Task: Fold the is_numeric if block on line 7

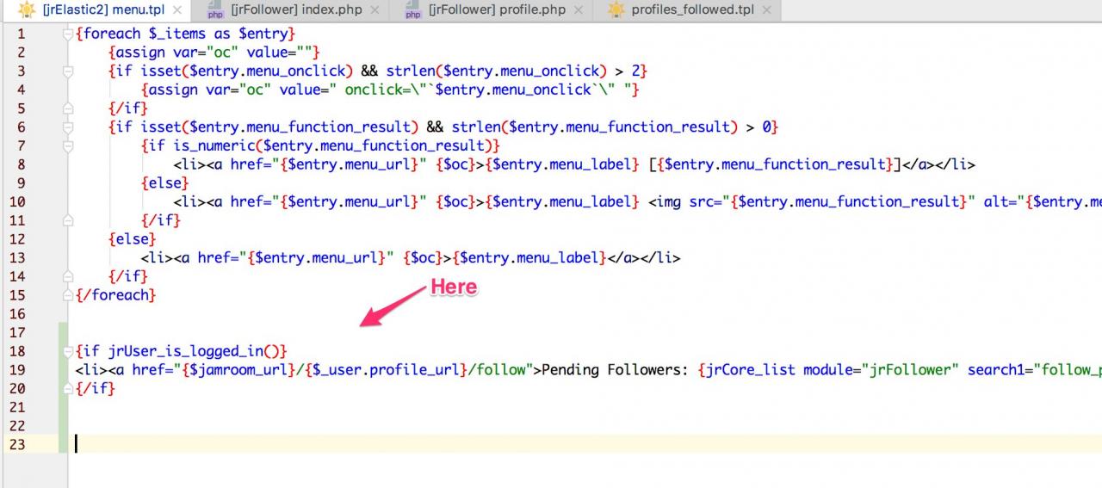Action: click(68, 146)
